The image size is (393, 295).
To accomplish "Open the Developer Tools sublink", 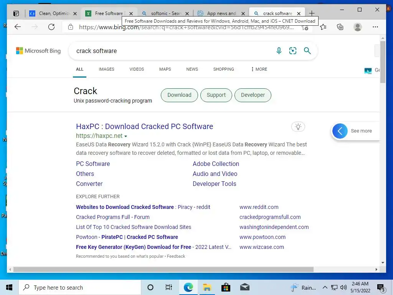I will 214,184.
